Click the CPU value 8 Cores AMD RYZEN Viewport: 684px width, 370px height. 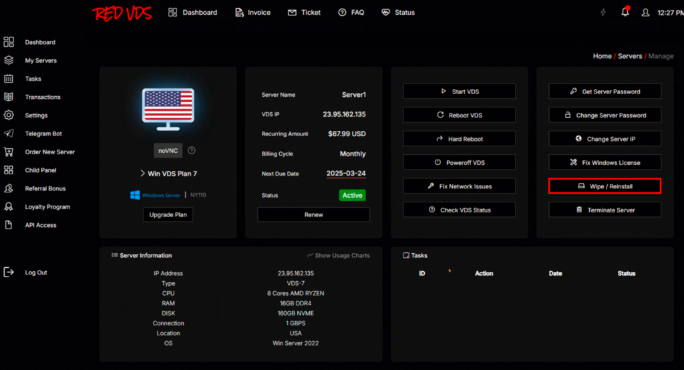(x=296, y=294)
